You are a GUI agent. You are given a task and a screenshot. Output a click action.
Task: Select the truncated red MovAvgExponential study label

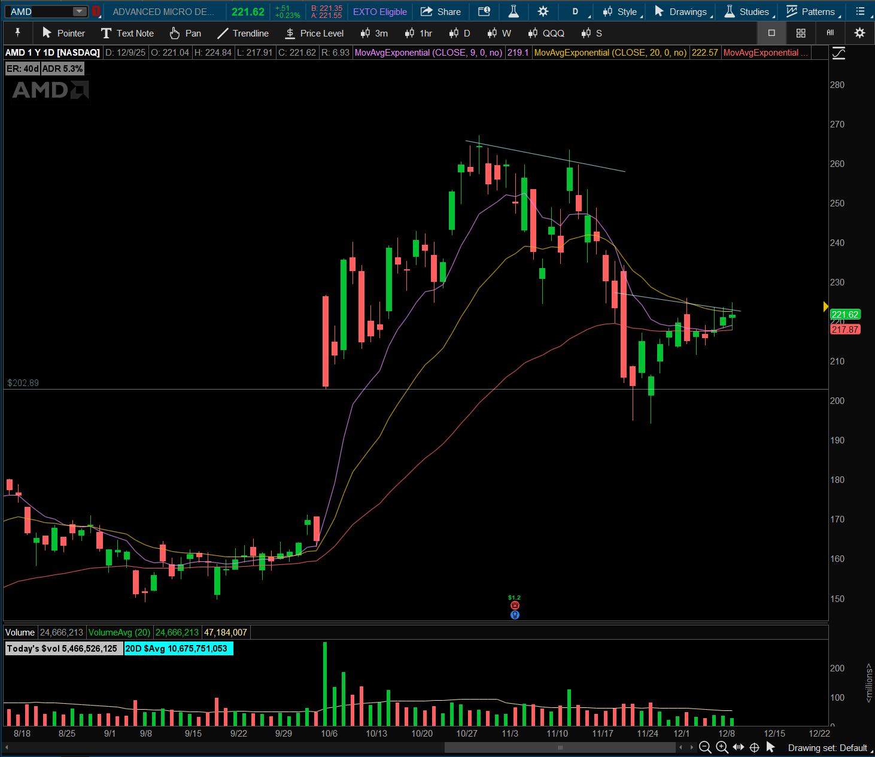point(765,53)
